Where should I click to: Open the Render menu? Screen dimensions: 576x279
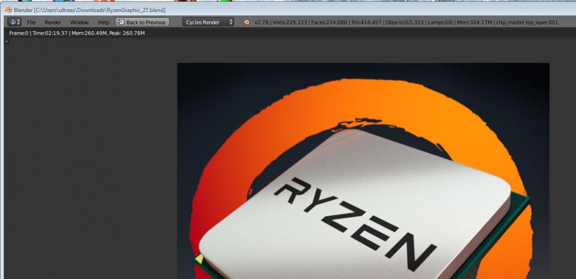(x=53, y=22)
